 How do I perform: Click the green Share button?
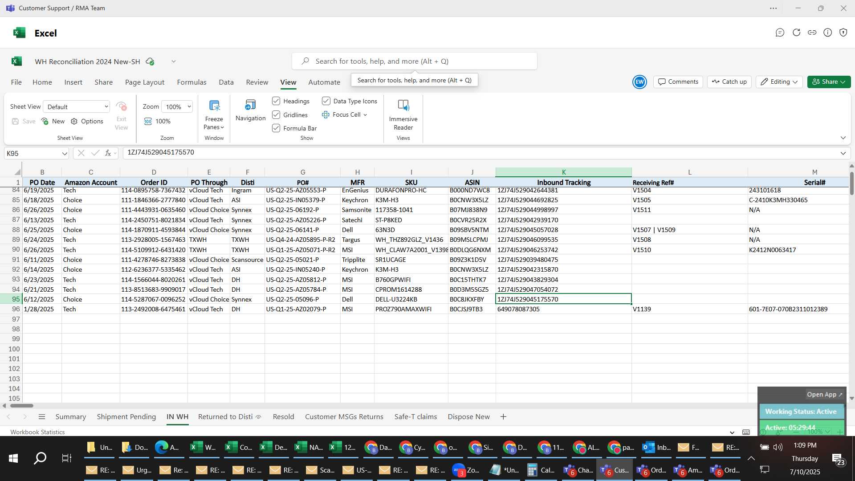point(829,82)
